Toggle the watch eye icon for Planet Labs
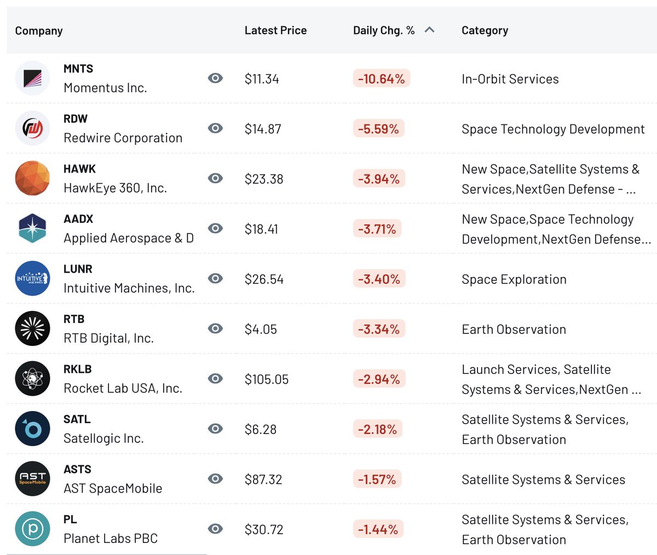This screenshot has width=657, height=555. [215, 529]
